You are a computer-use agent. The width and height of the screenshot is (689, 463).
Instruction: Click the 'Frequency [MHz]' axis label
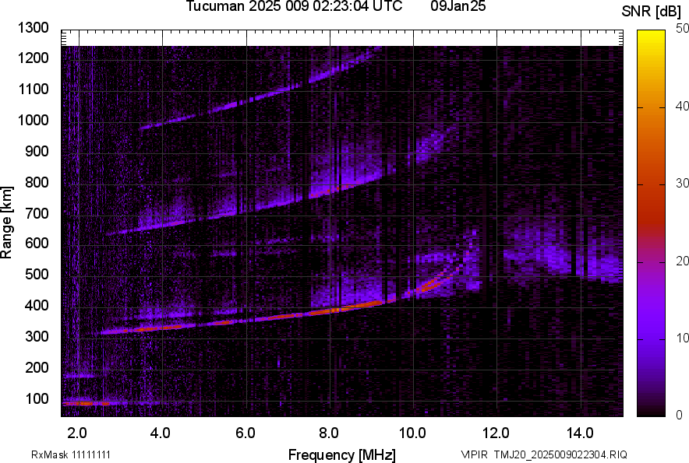point(342,454)
